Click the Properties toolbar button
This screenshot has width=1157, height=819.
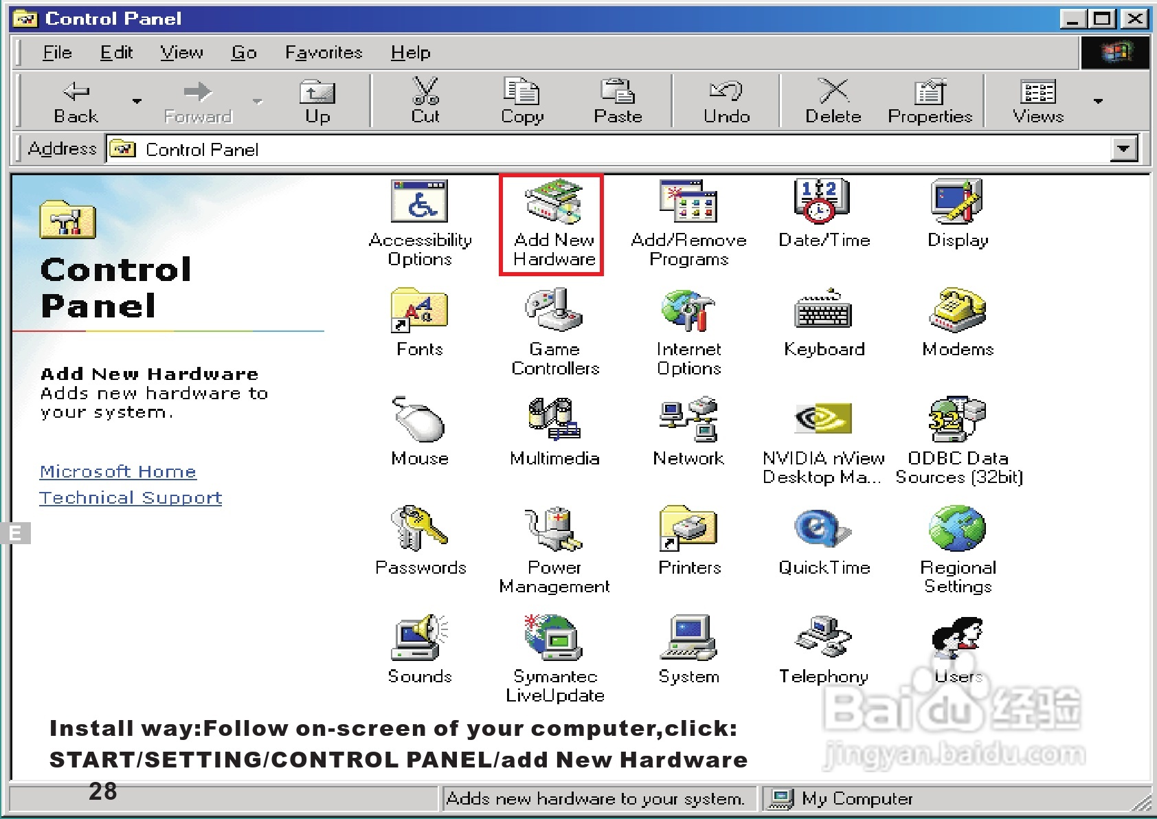coord(930,102)
